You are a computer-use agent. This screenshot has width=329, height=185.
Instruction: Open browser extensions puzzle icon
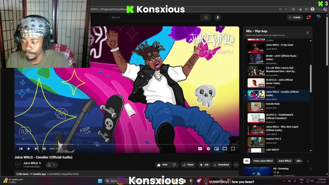pyautogui.click(x=293, y=9)
